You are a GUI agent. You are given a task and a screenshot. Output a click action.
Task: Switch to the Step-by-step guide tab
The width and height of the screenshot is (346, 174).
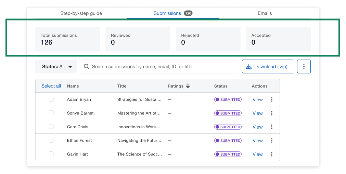click(81, 13)
